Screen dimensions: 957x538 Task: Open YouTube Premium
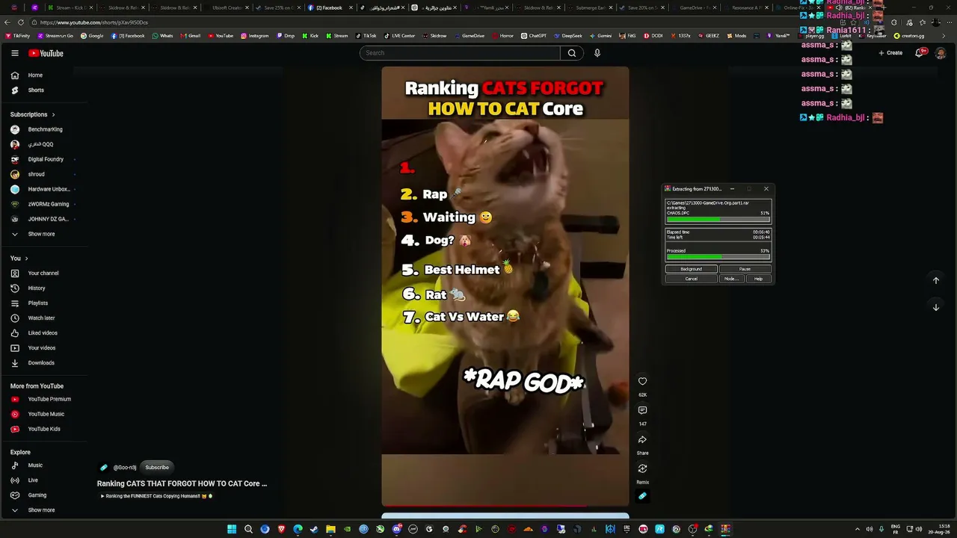tap(49, 399)
